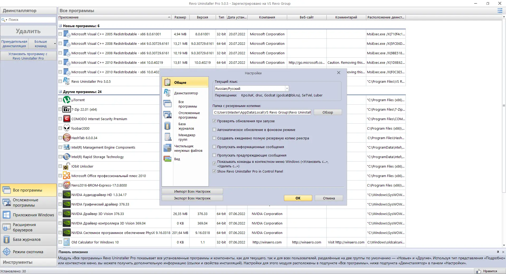The height and width of the screenshot is (274, 506).
Task: Enable daily full registry backup checkbox
Action: [x=214, y=138]
